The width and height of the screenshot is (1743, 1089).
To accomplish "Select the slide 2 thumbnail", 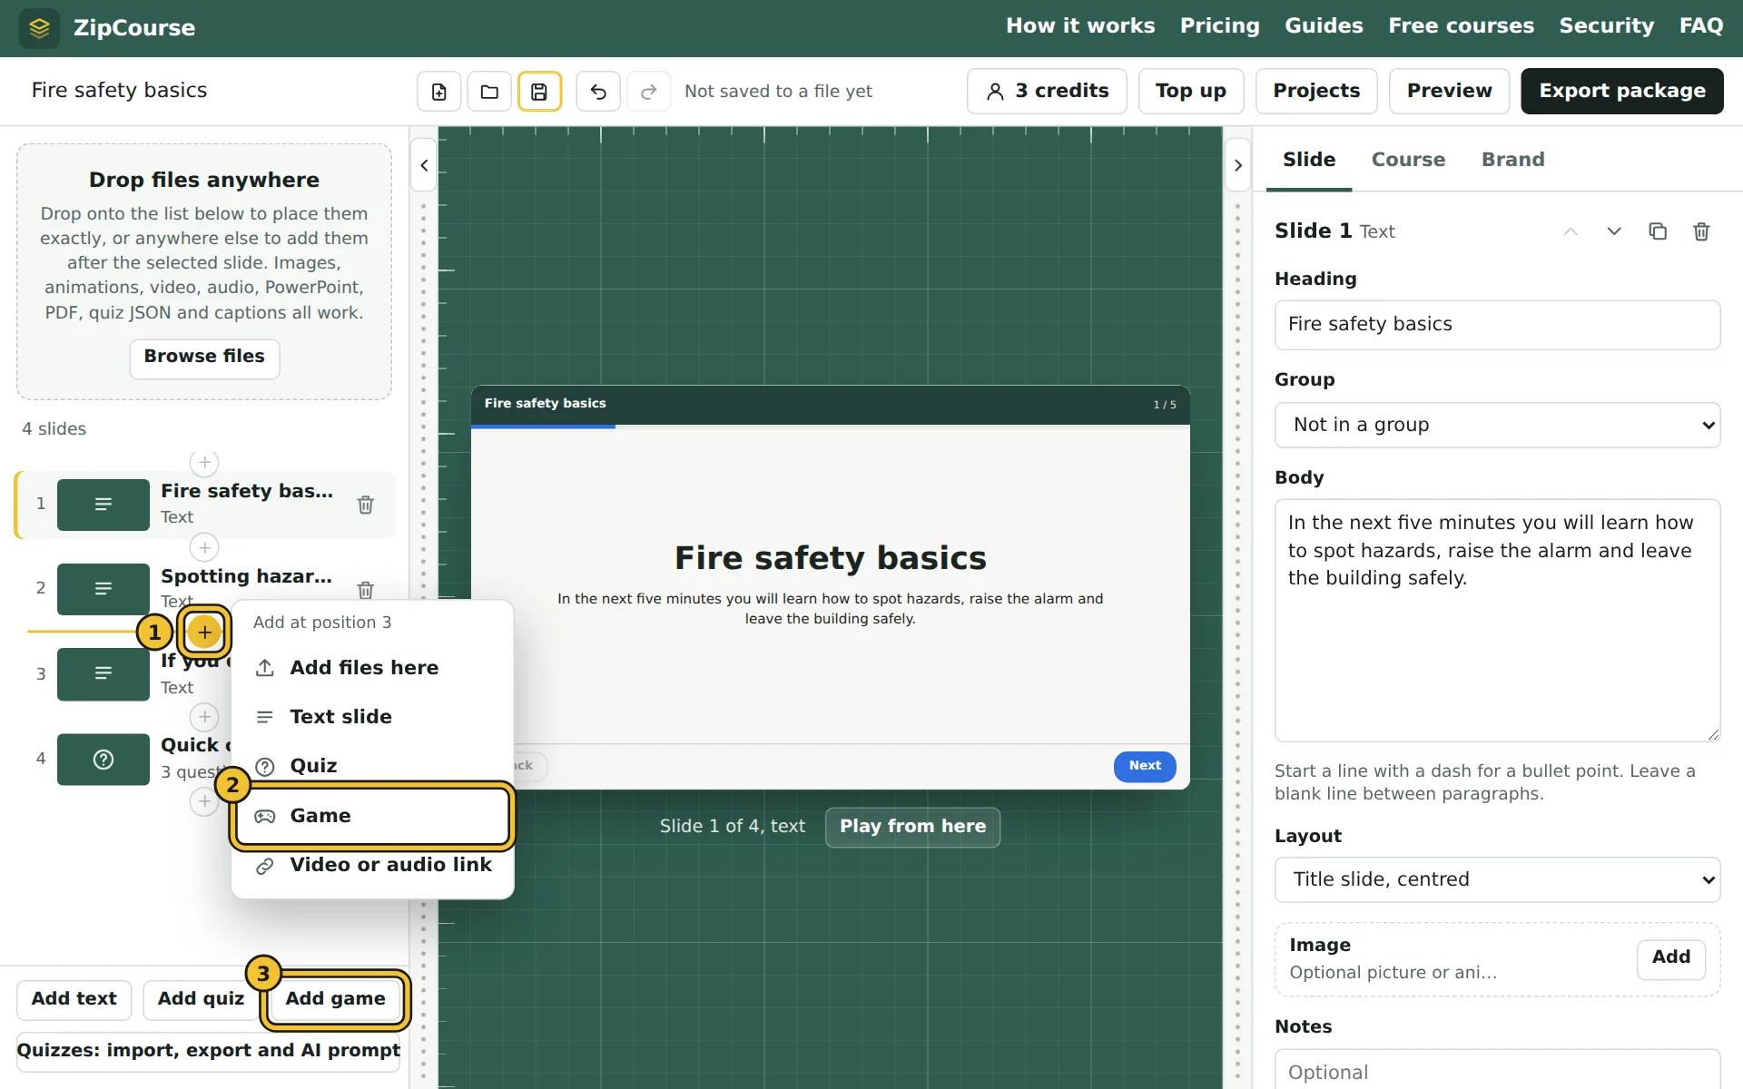I will (103, 589).
